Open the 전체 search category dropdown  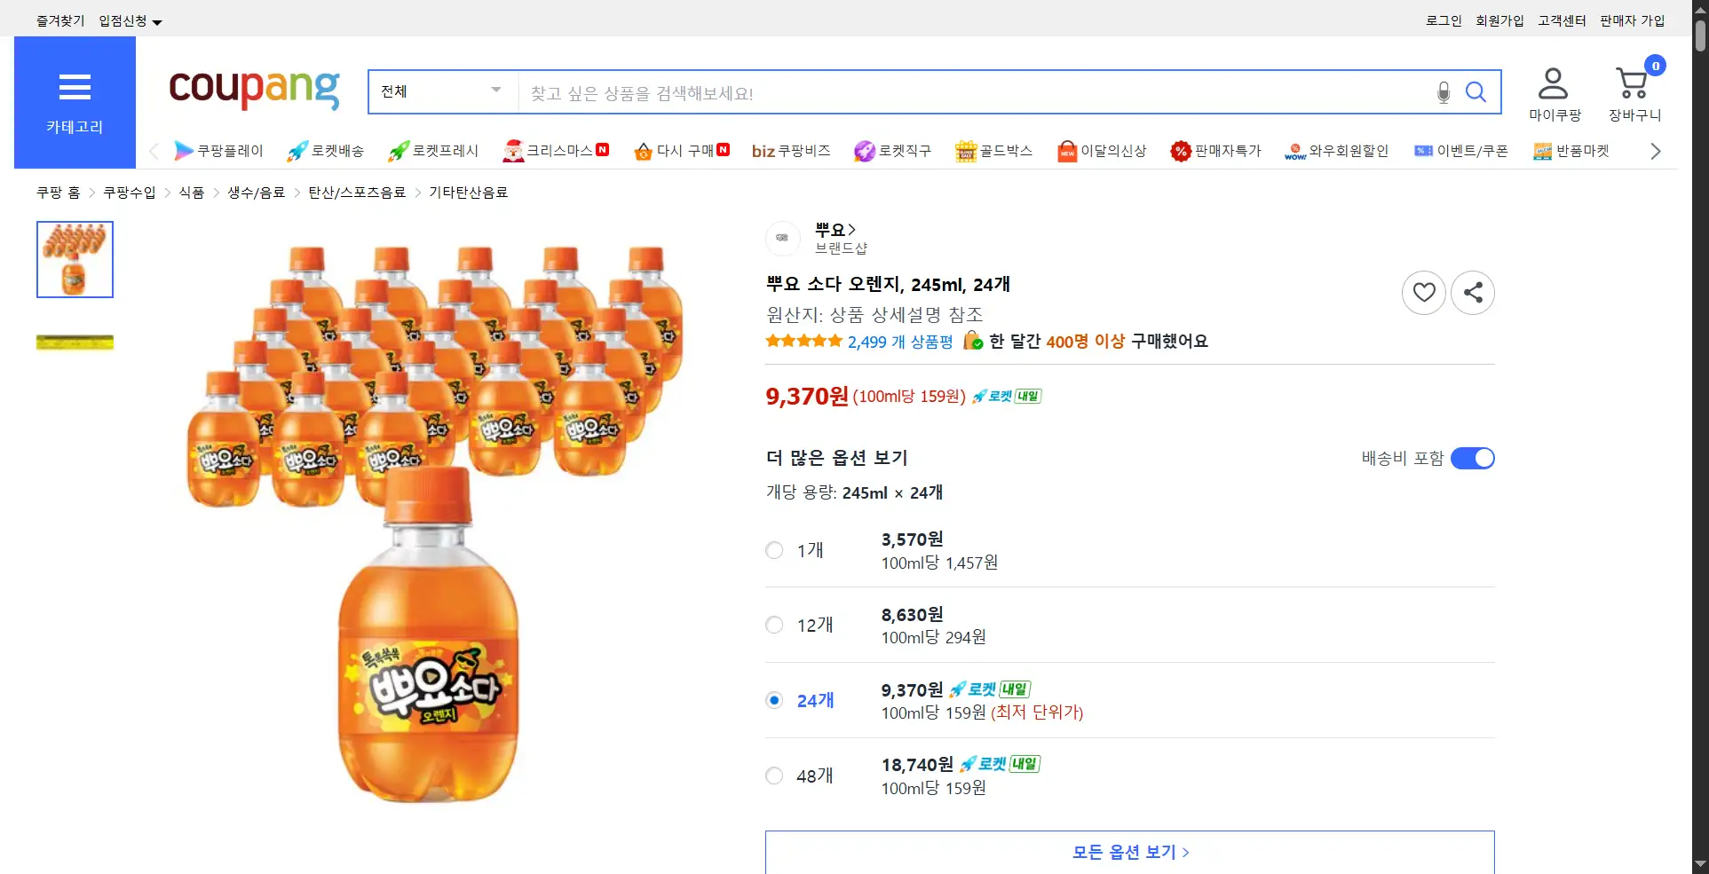tap(442, 92)
